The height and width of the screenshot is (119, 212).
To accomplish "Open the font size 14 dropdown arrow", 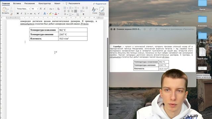I will click(37, 9).
